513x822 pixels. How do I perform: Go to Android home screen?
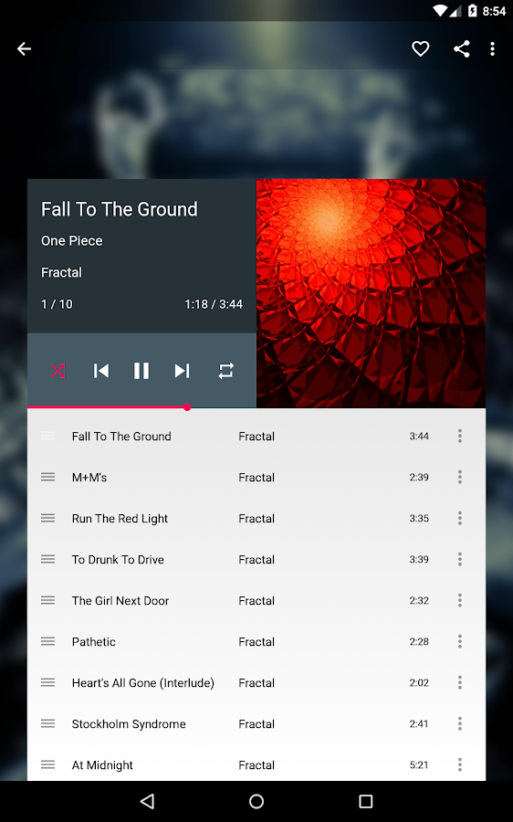[256, 801]
